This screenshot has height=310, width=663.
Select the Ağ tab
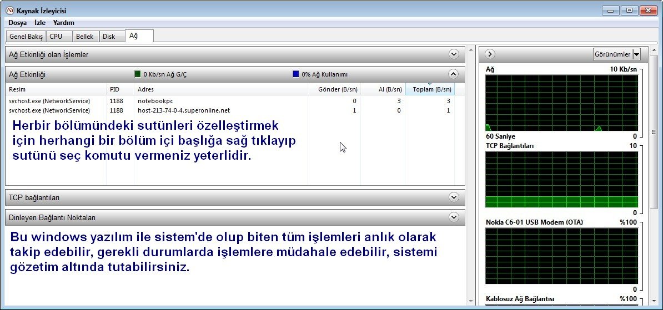tap(139, 36)
